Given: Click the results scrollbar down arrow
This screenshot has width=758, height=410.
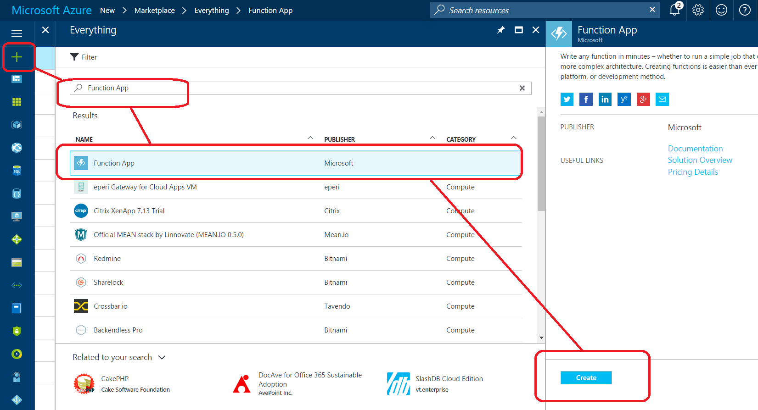Looking at the screenshot, I should pyautogui.click(x=541, y=338).
